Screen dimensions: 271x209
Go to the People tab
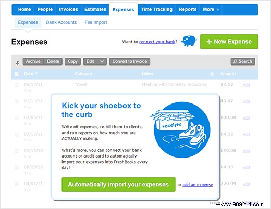click(x=45, y=9)
